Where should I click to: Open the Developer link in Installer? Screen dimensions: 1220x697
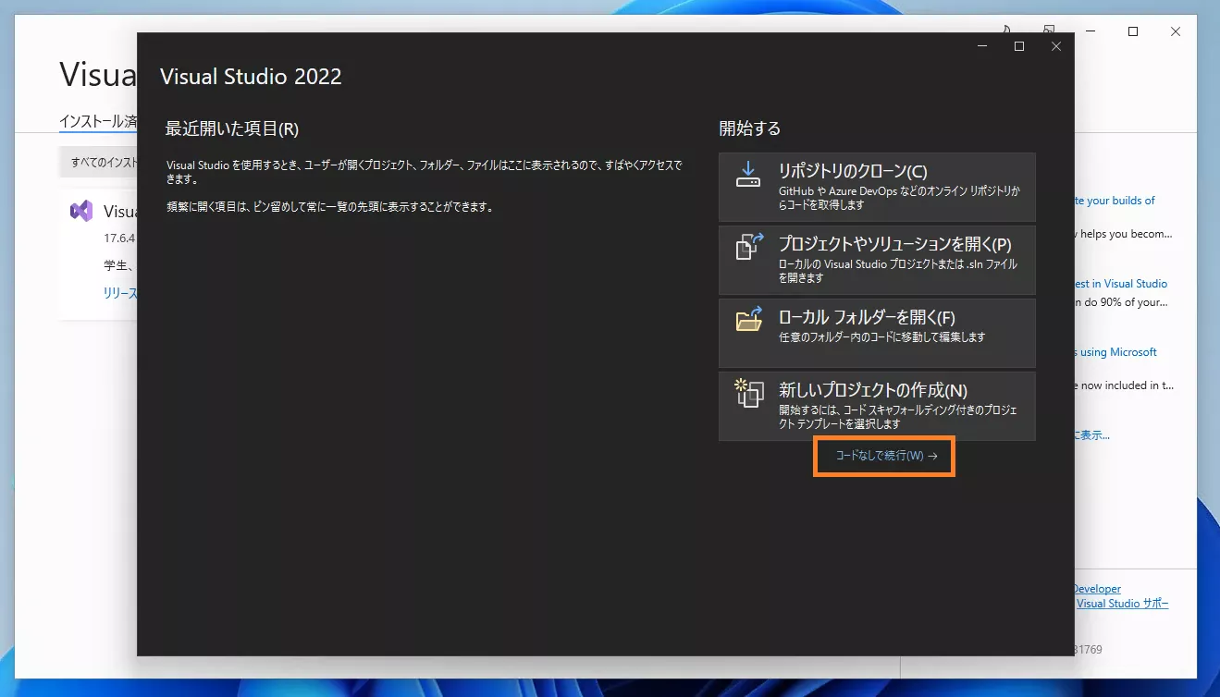(1097, 589)
